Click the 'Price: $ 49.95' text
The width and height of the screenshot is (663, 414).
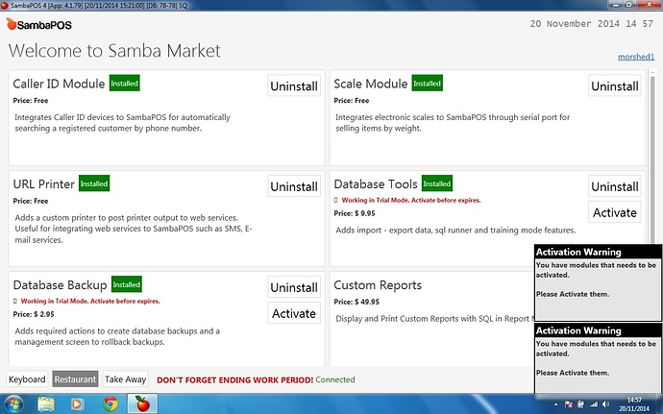[x=356, y=302]
